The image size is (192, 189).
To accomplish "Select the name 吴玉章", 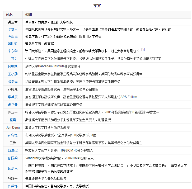I will click(13, 22).
